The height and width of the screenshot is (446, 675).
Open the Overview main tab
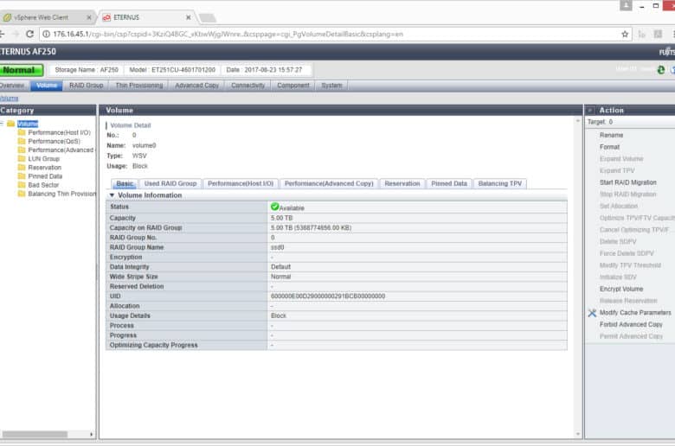(x=12, y=86)
